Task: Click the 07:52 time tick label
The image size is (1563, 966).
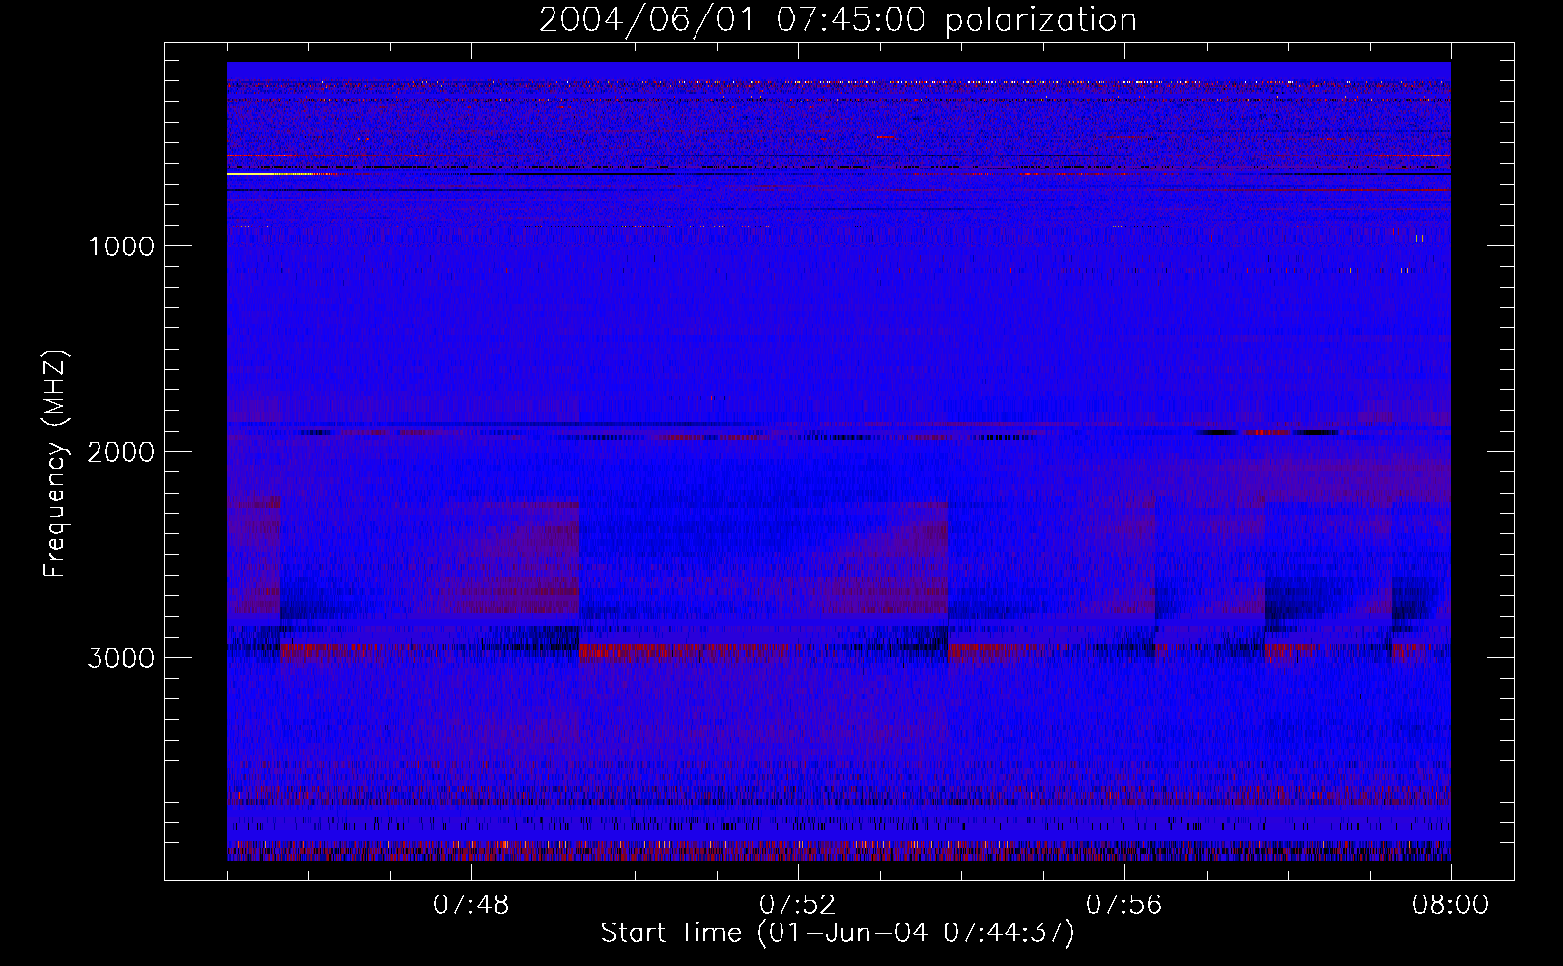Action: (798, 905)
